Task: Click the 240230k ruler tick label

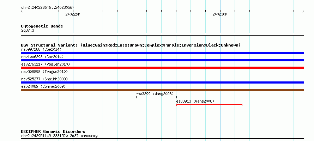Action: (220, 14)
